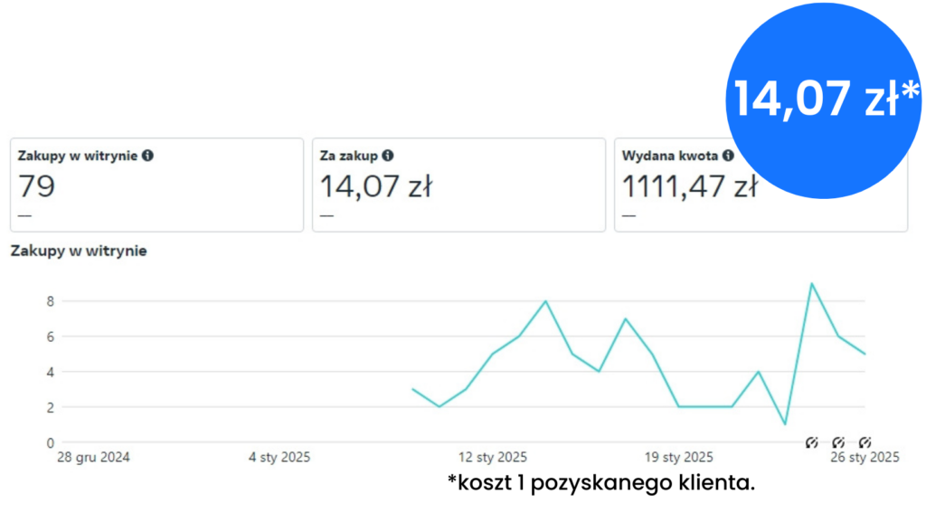
Task: Click the info icon beside Za zakup
Action: coord(388,156)
